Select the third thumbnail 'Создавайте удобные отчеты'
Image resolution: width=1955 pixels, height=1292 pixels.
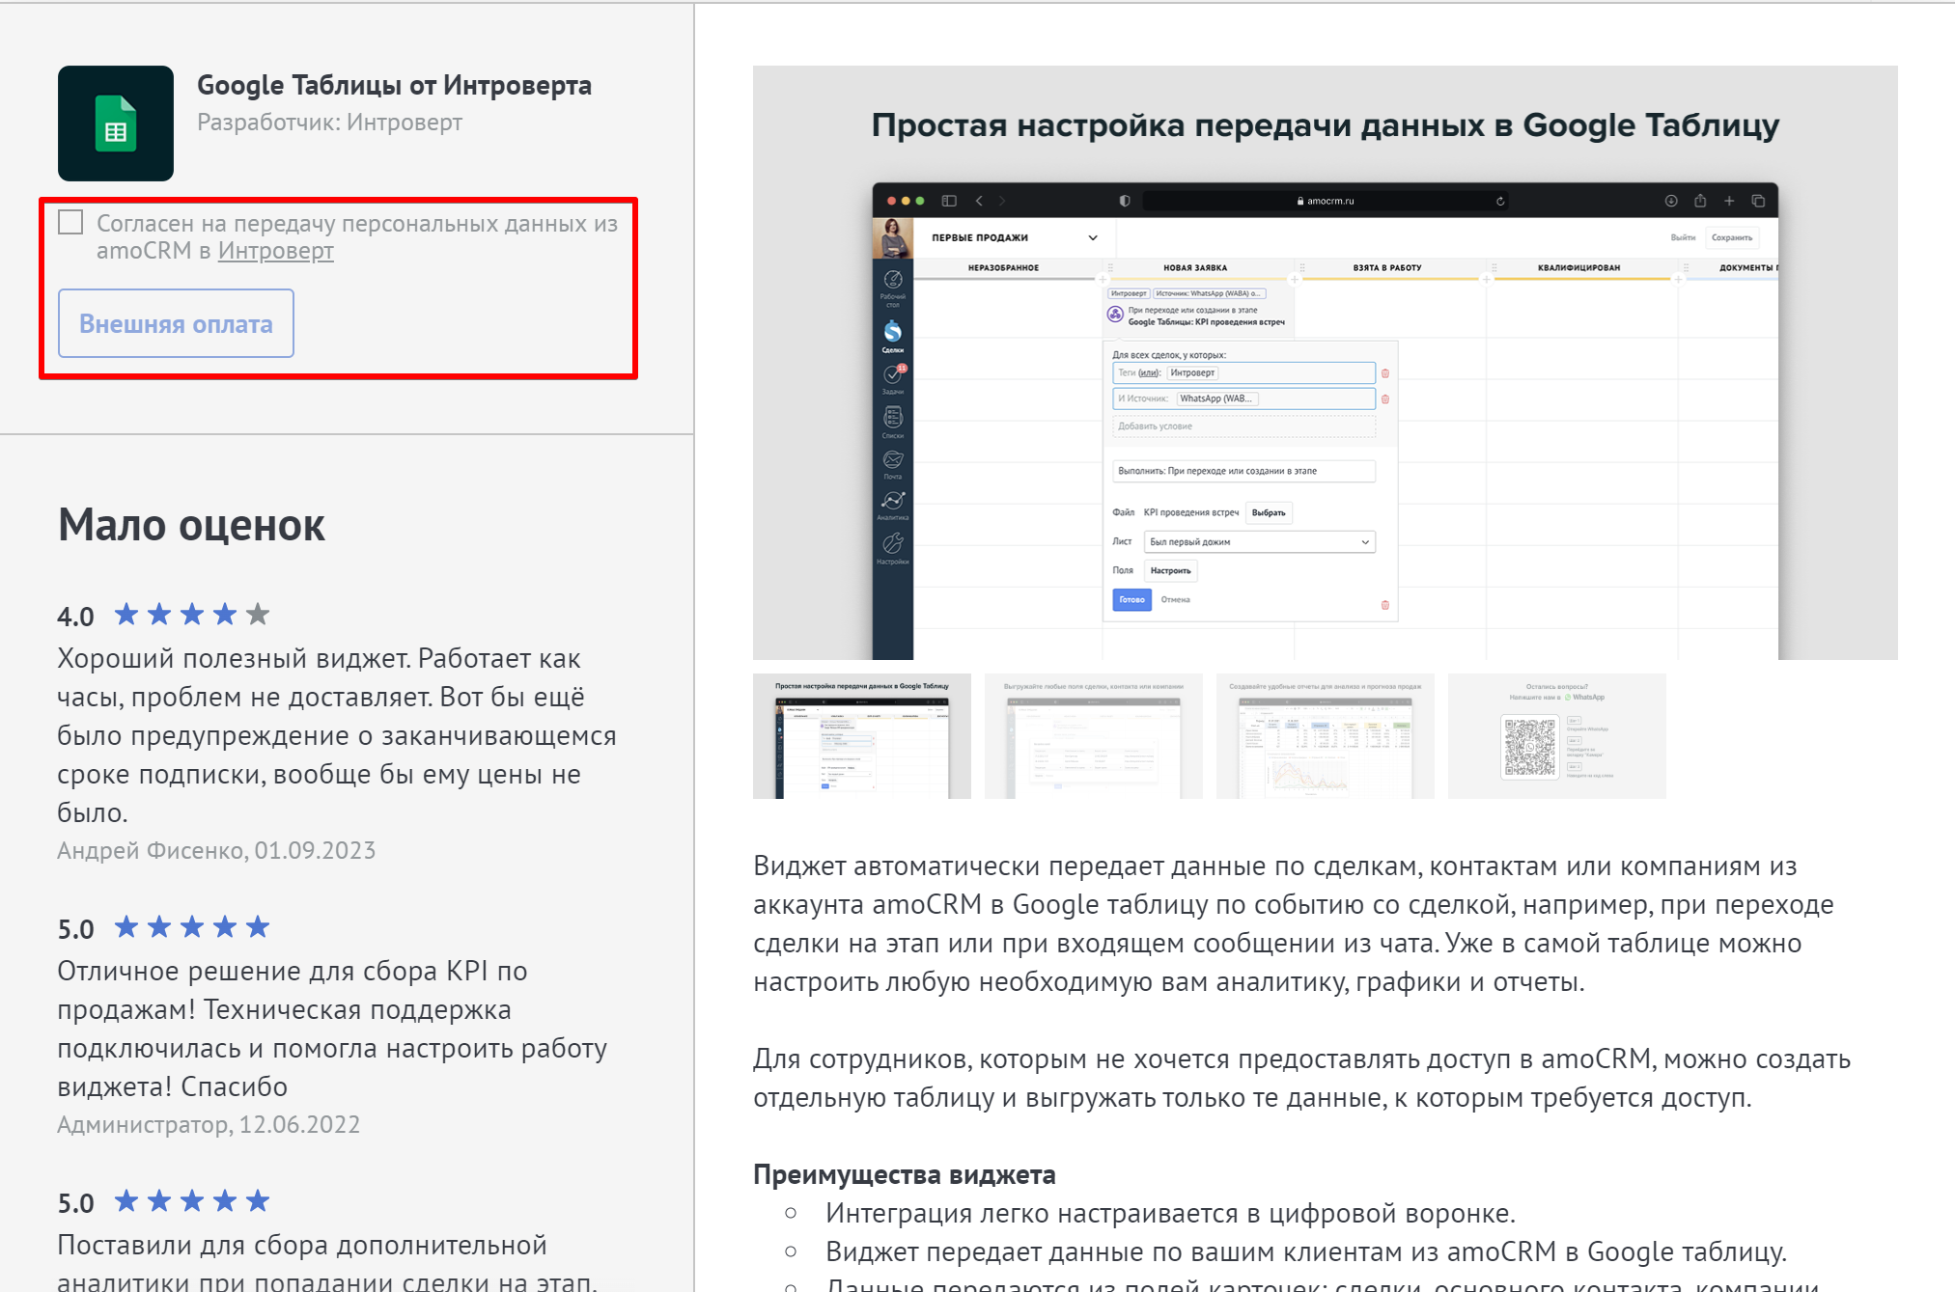point(1326,736)
